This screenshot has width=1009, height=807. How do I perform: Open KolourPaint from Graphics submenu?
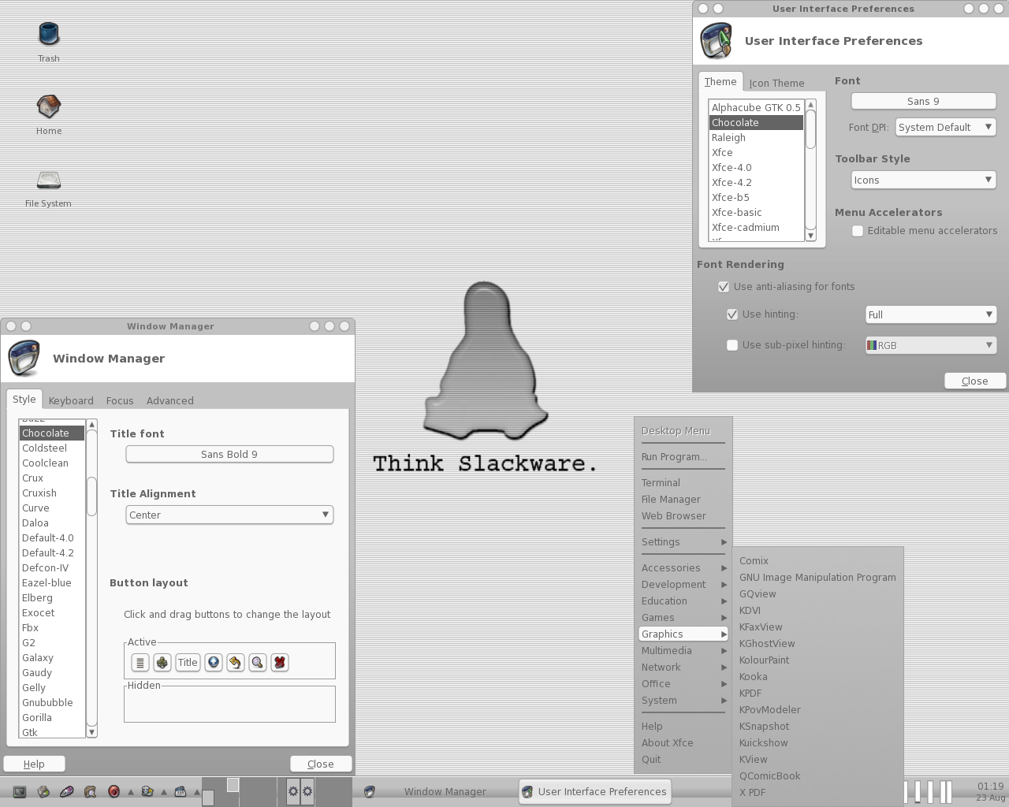817,660
